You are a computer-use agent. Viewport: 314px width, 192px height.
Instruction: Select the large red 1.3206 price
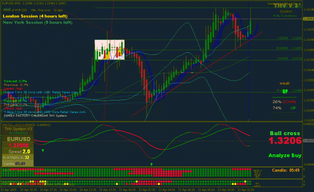point(285,141)
